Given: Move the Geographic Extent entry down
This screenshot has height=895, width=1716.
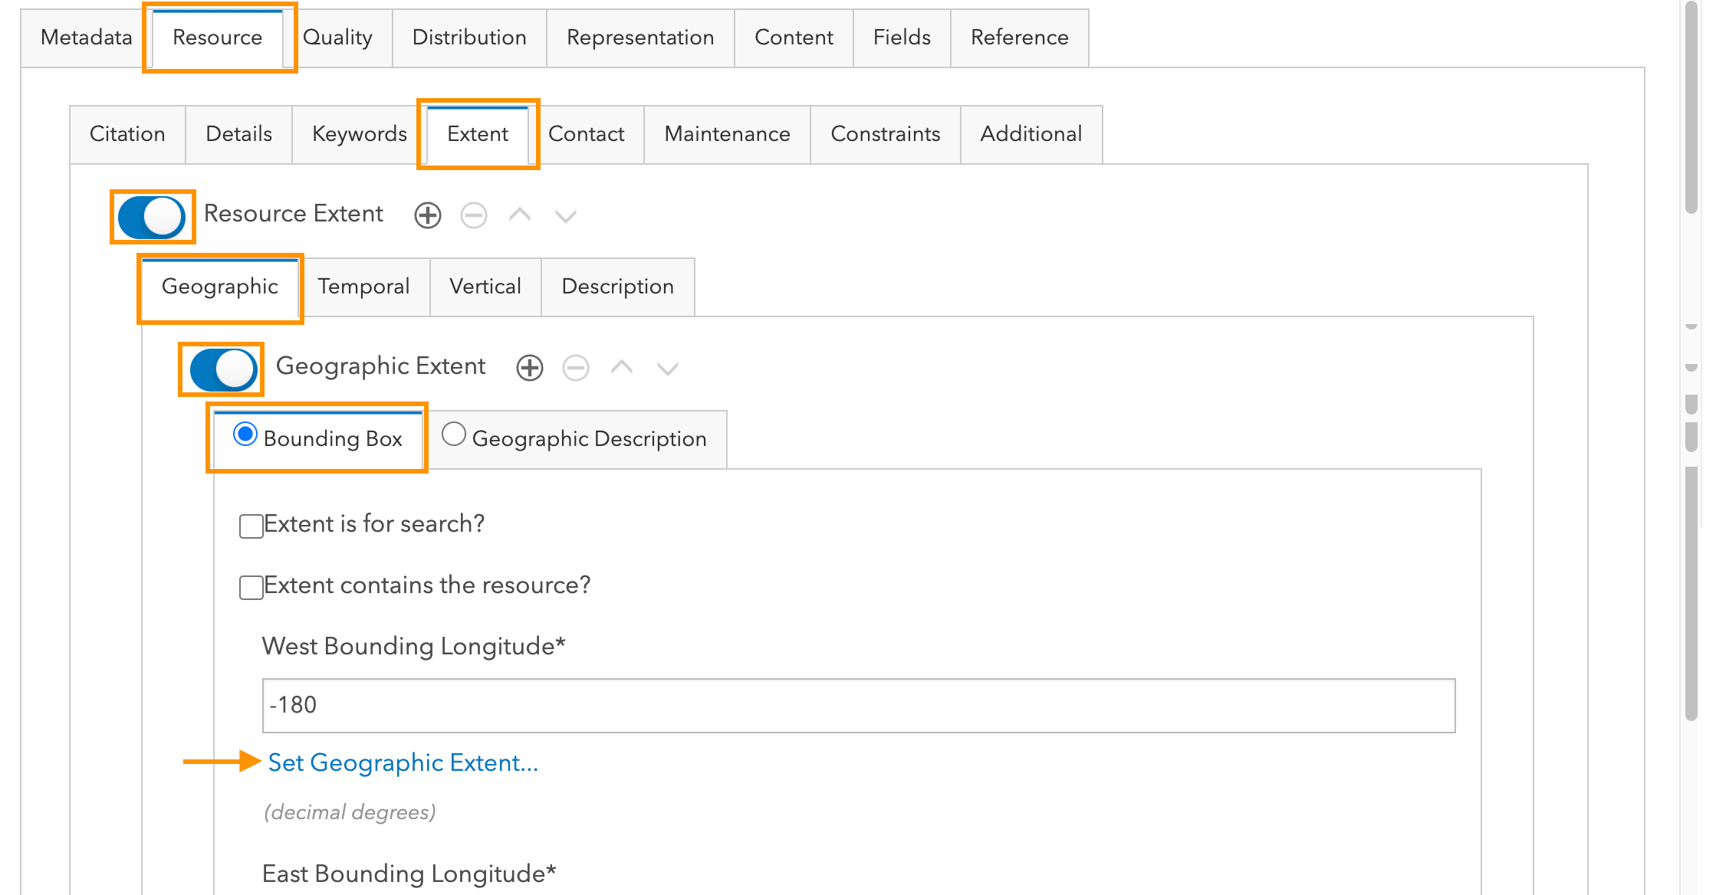Looking at the screenshot, I should [x=667, y=368].
